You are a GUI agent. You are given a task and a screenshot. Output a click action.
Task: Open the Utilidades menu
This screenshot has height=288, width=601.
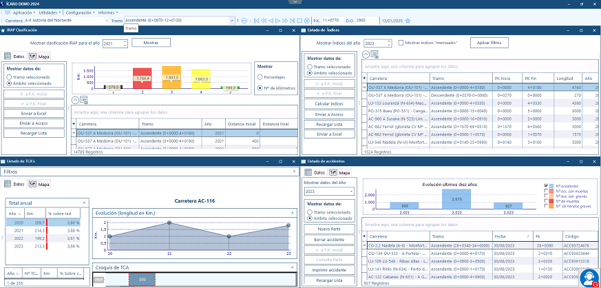(49, 12)
